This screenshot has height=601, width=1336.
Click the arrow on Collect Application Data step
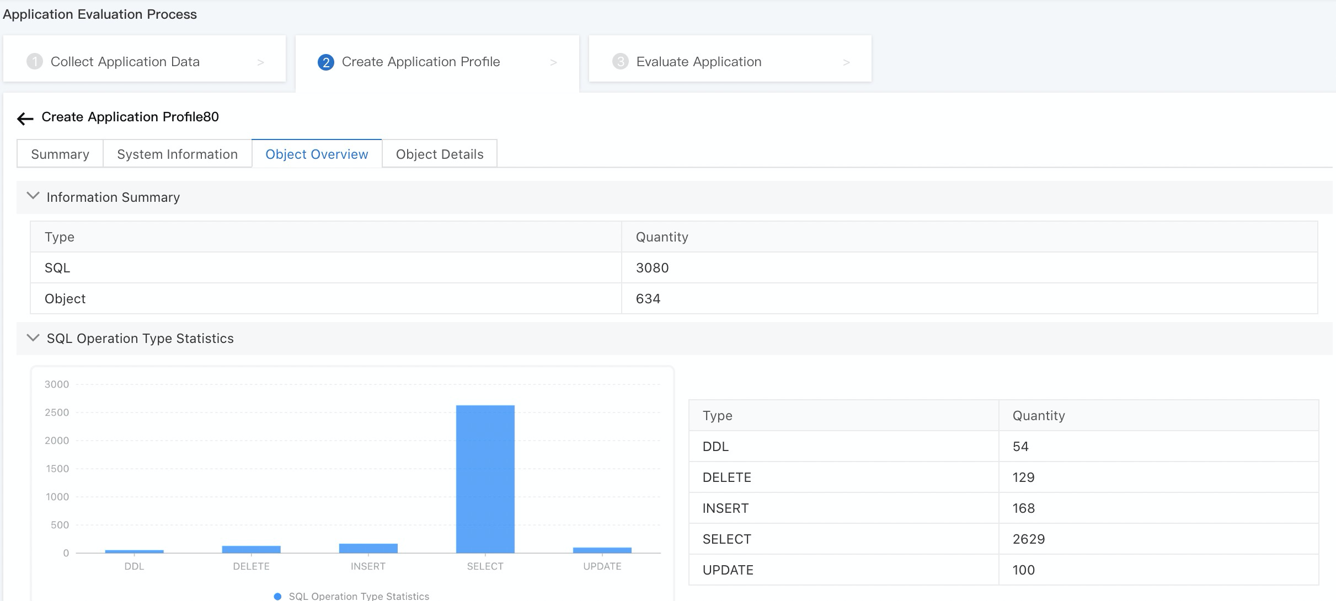(x=260, y=62)
